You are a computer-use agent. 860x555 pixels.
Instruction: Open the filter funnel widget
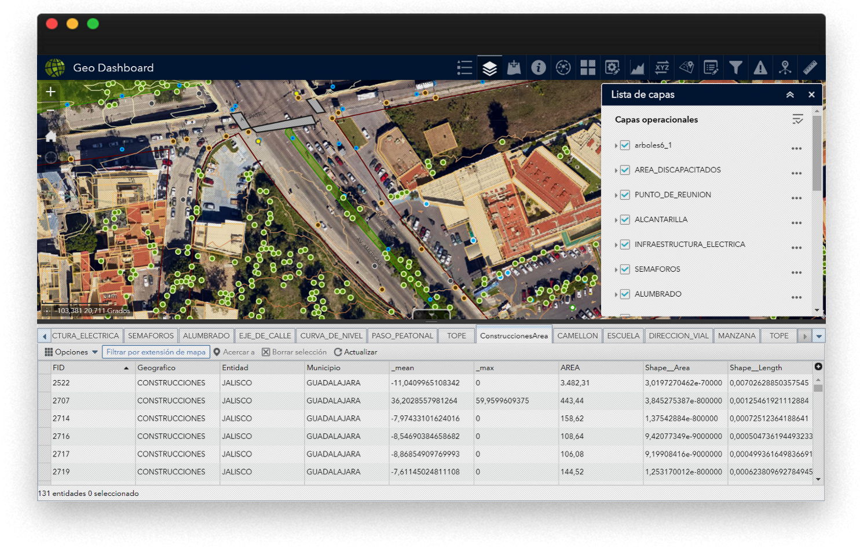[735, 68]
